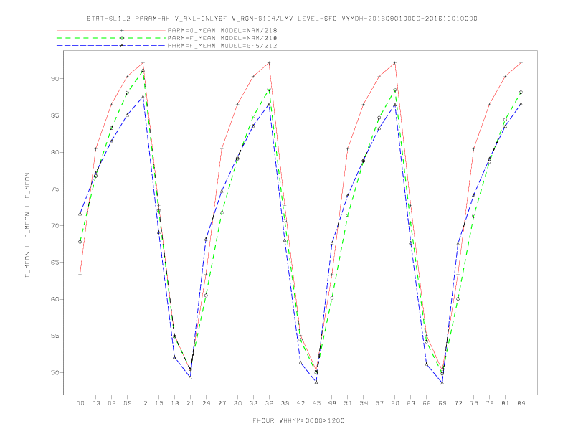Click x-axis forecast hour label 51
568x439 pixels.
(x=348, y=403)
